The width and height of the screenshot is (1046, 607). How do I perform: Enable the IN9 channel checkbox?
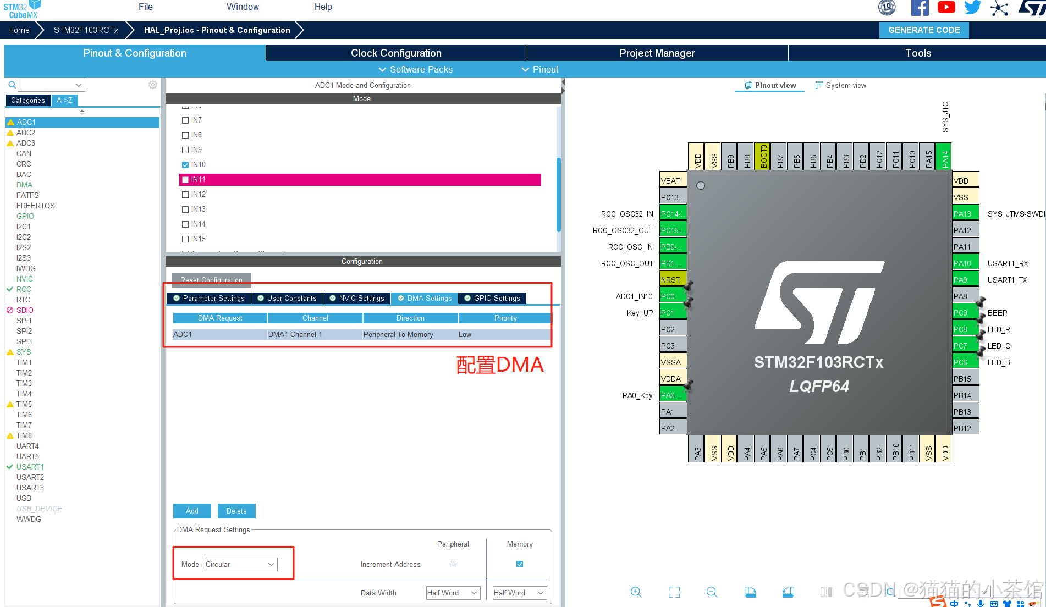[x=185, y=150]
